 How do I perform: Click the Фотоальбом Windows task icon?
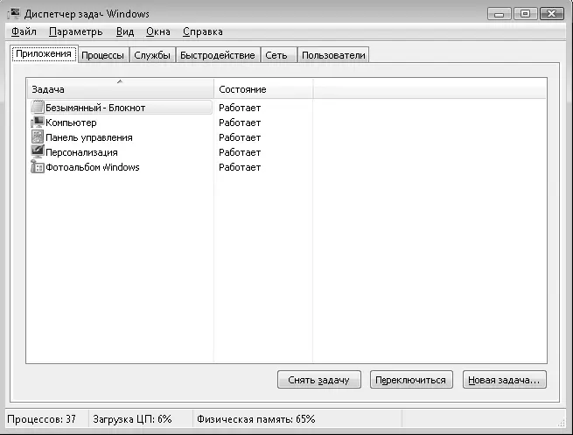(x=38, y=167)
